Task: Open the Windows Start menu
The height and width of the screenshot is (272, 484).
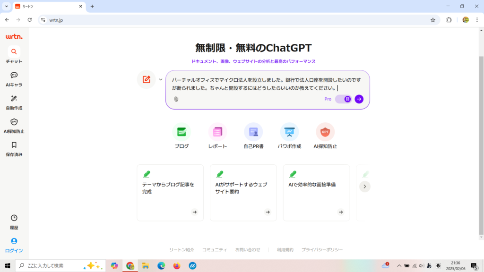Action: pyautogui.click(x=7, y=266)
